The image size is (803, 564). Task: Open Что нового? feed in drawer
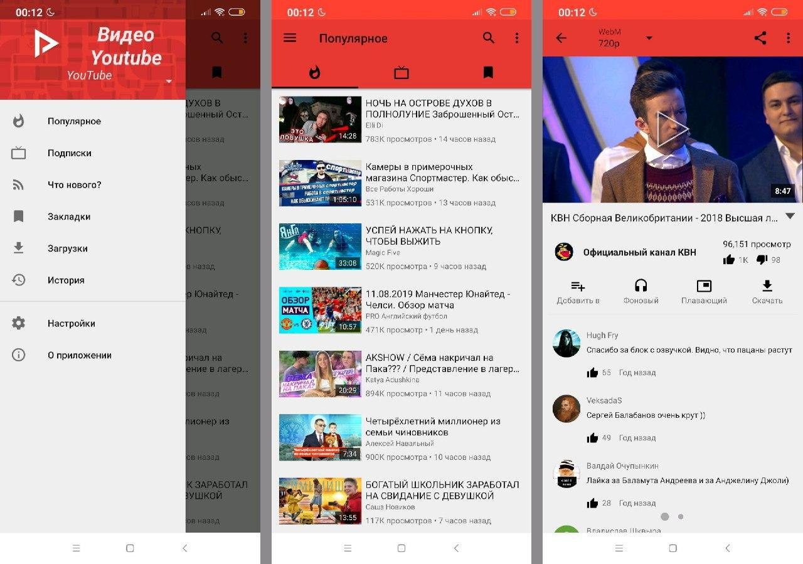[93, 185]
